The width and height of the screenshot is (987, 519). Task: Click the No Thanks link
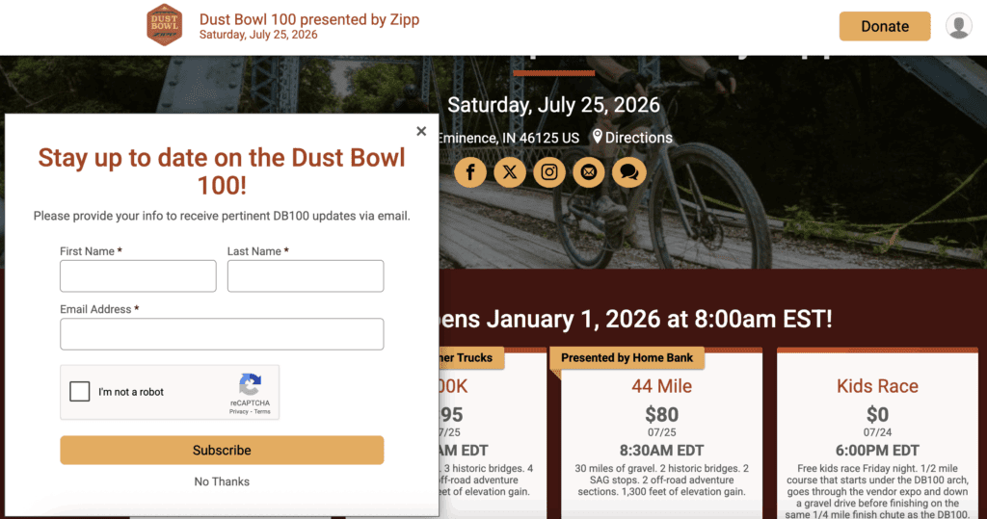pyautogui.click(x=222, y=481)
